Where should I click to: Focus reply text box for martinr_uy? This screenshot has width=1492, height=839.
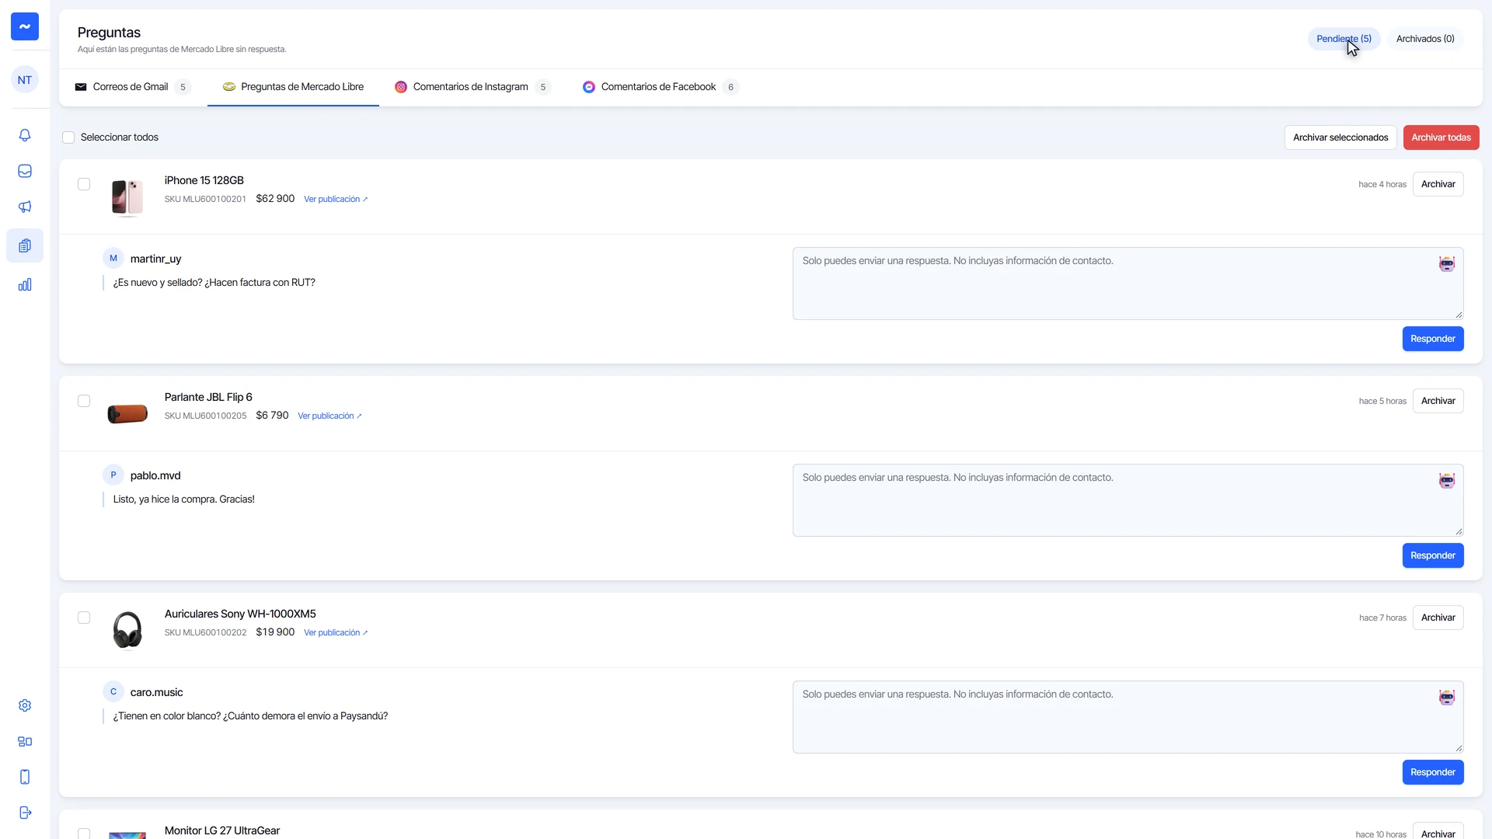[x=1128, y=284]
